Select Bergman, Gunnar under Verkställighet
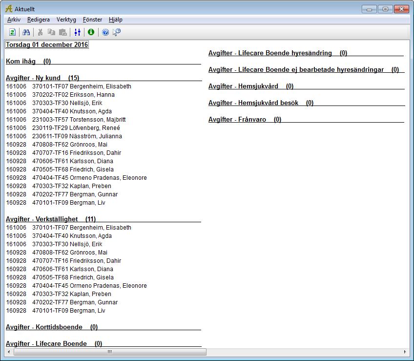Screen dimensions: 414x361 [x=62, y=302]
